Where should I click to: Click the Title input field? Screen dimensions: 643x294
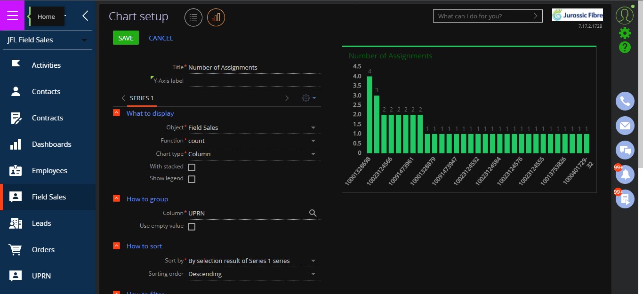pyautogui.click(x=254, y=67)
